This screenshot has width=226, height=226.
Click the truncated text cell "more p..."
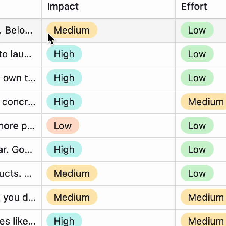point(18,126)
